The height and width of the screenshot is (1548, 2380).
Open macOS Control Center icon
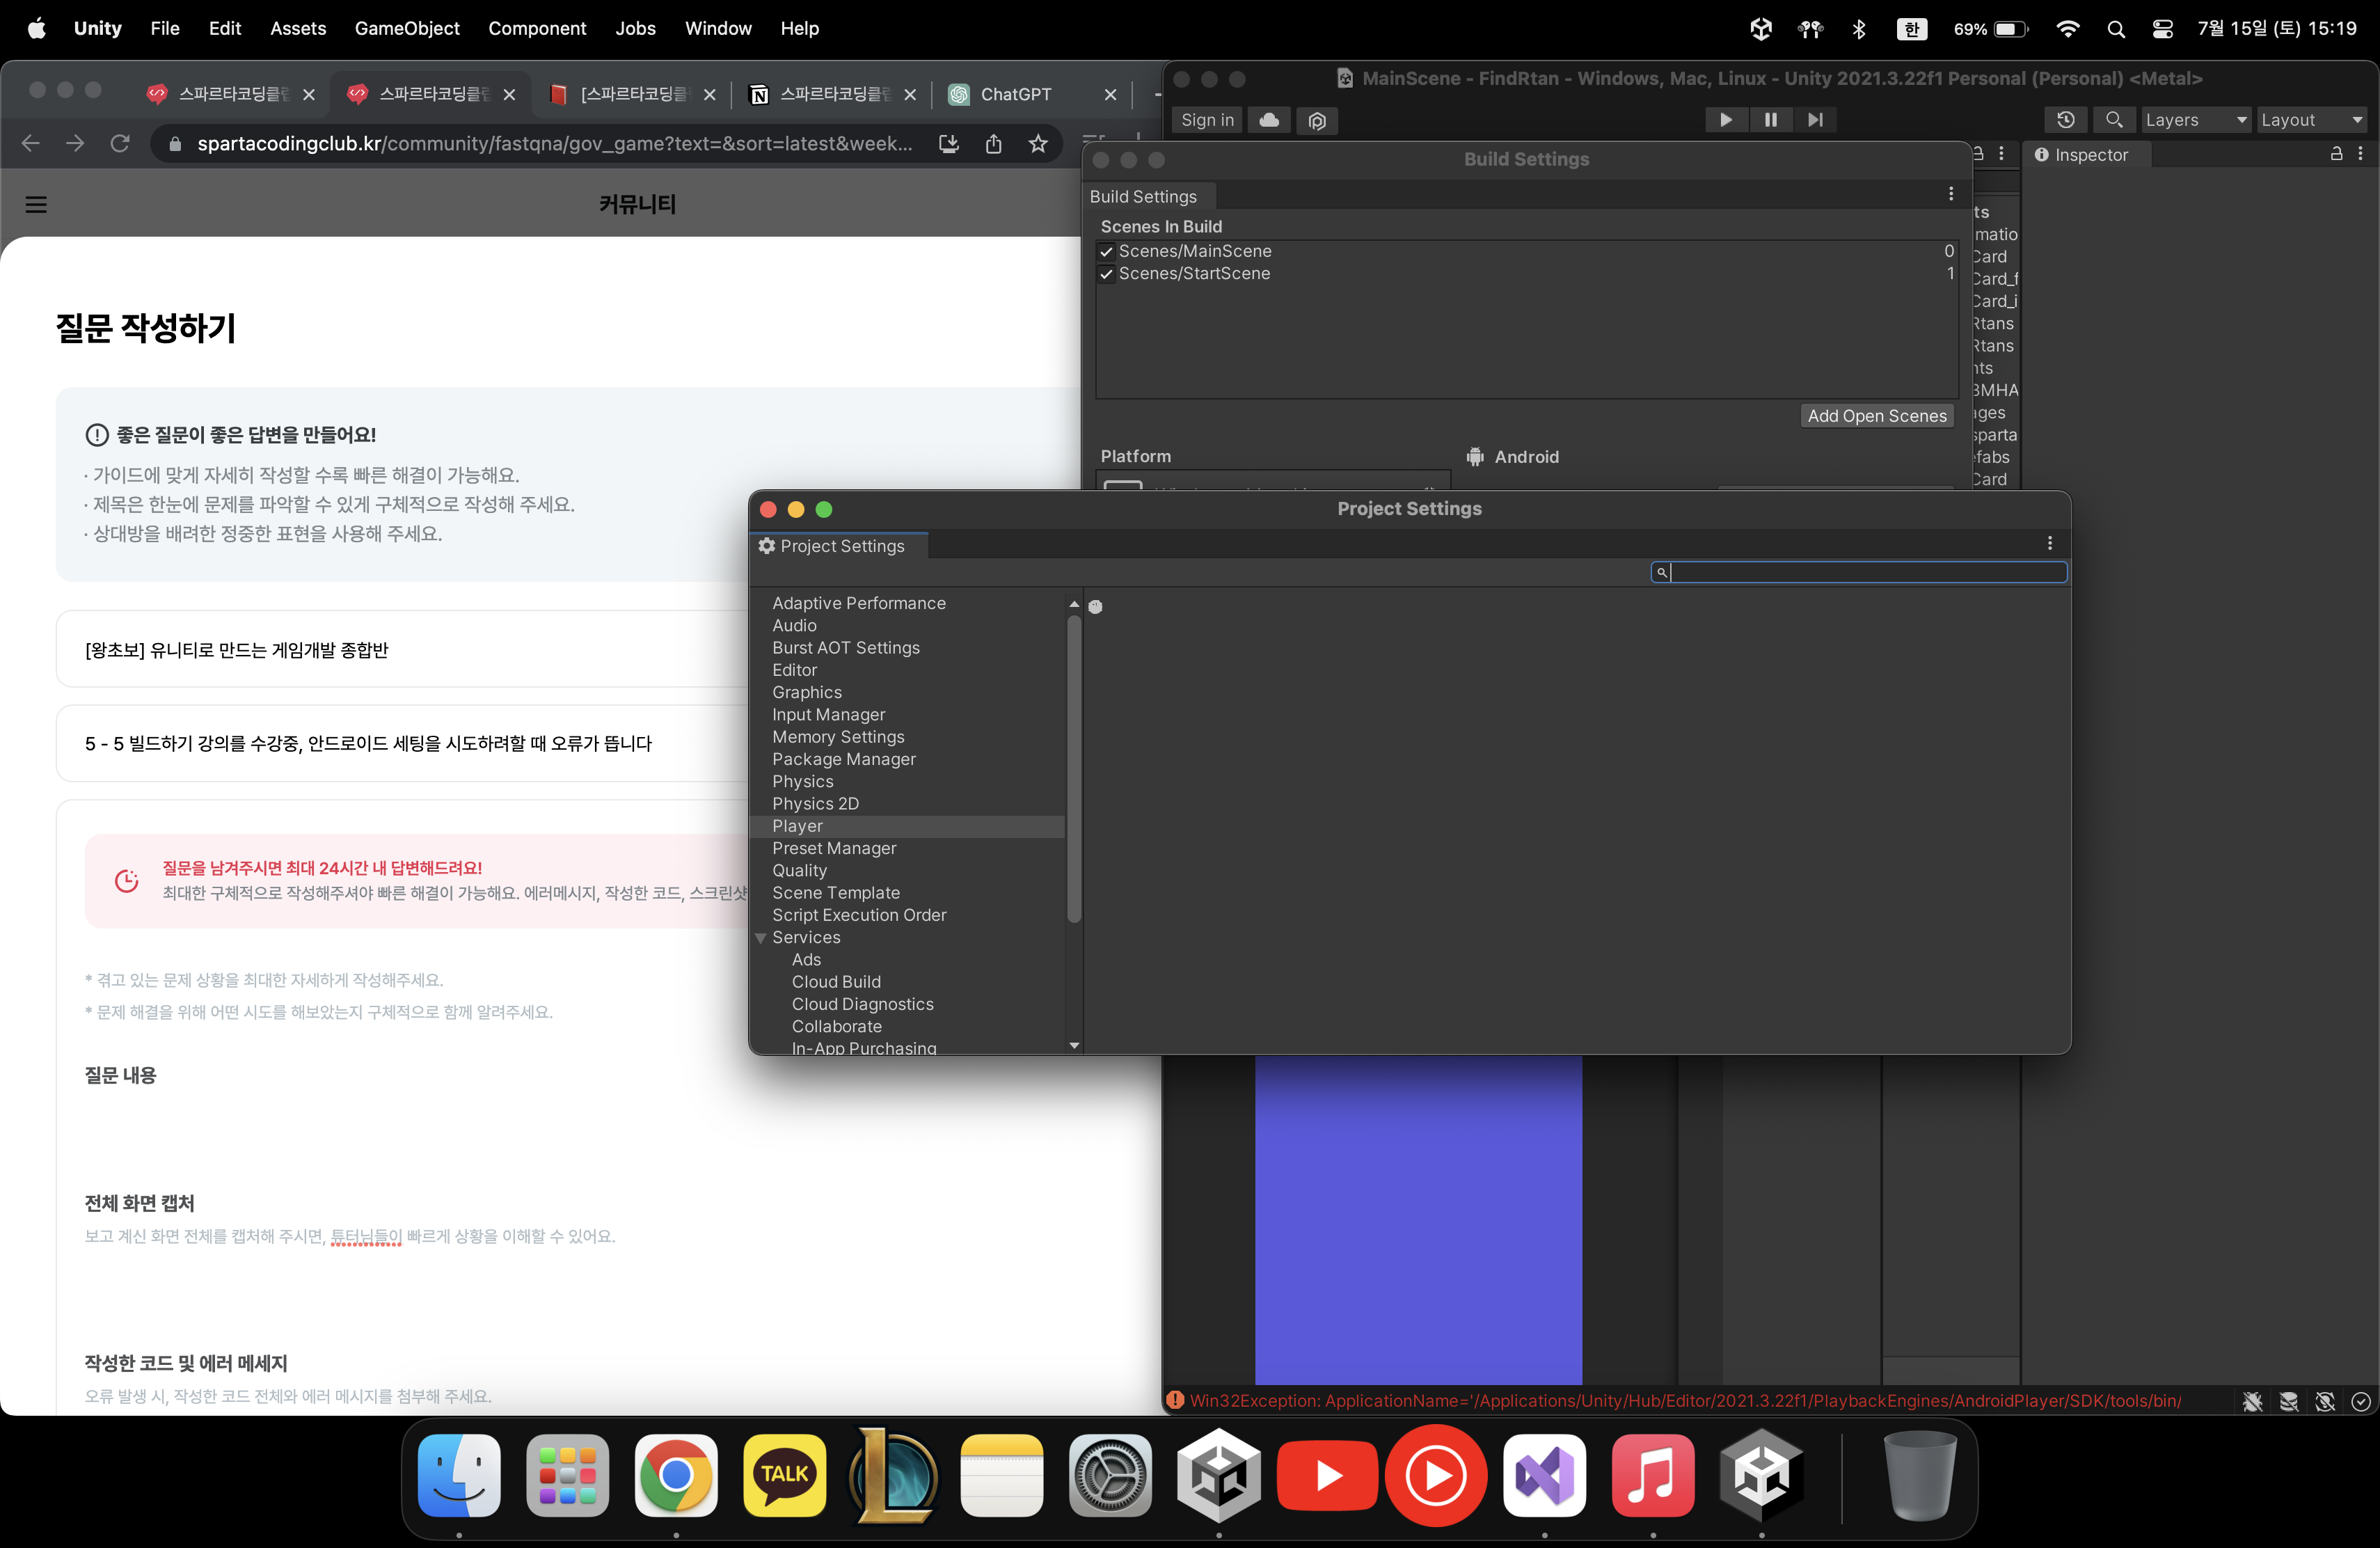(2162, 29)
